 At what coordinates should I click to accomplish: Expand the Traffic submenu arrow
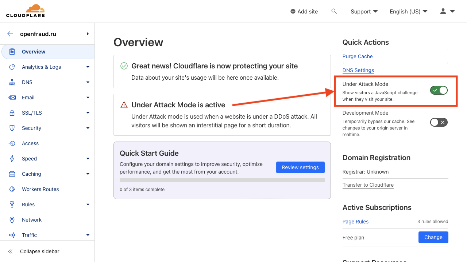(x=88, y=235)
